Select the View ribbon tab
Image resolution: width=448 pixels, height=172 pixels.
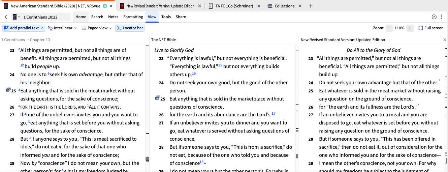pyautogui.click(x=152, y=17)
